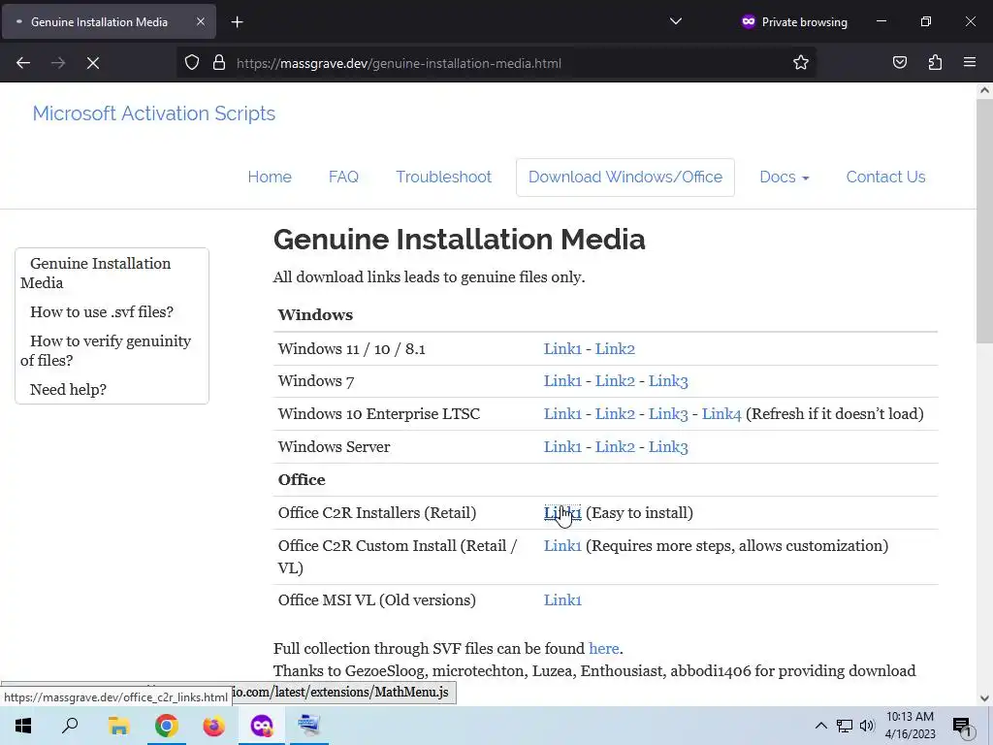Open Link1 for Windows Server
The image size is (993, 745).
coord(562,446)
